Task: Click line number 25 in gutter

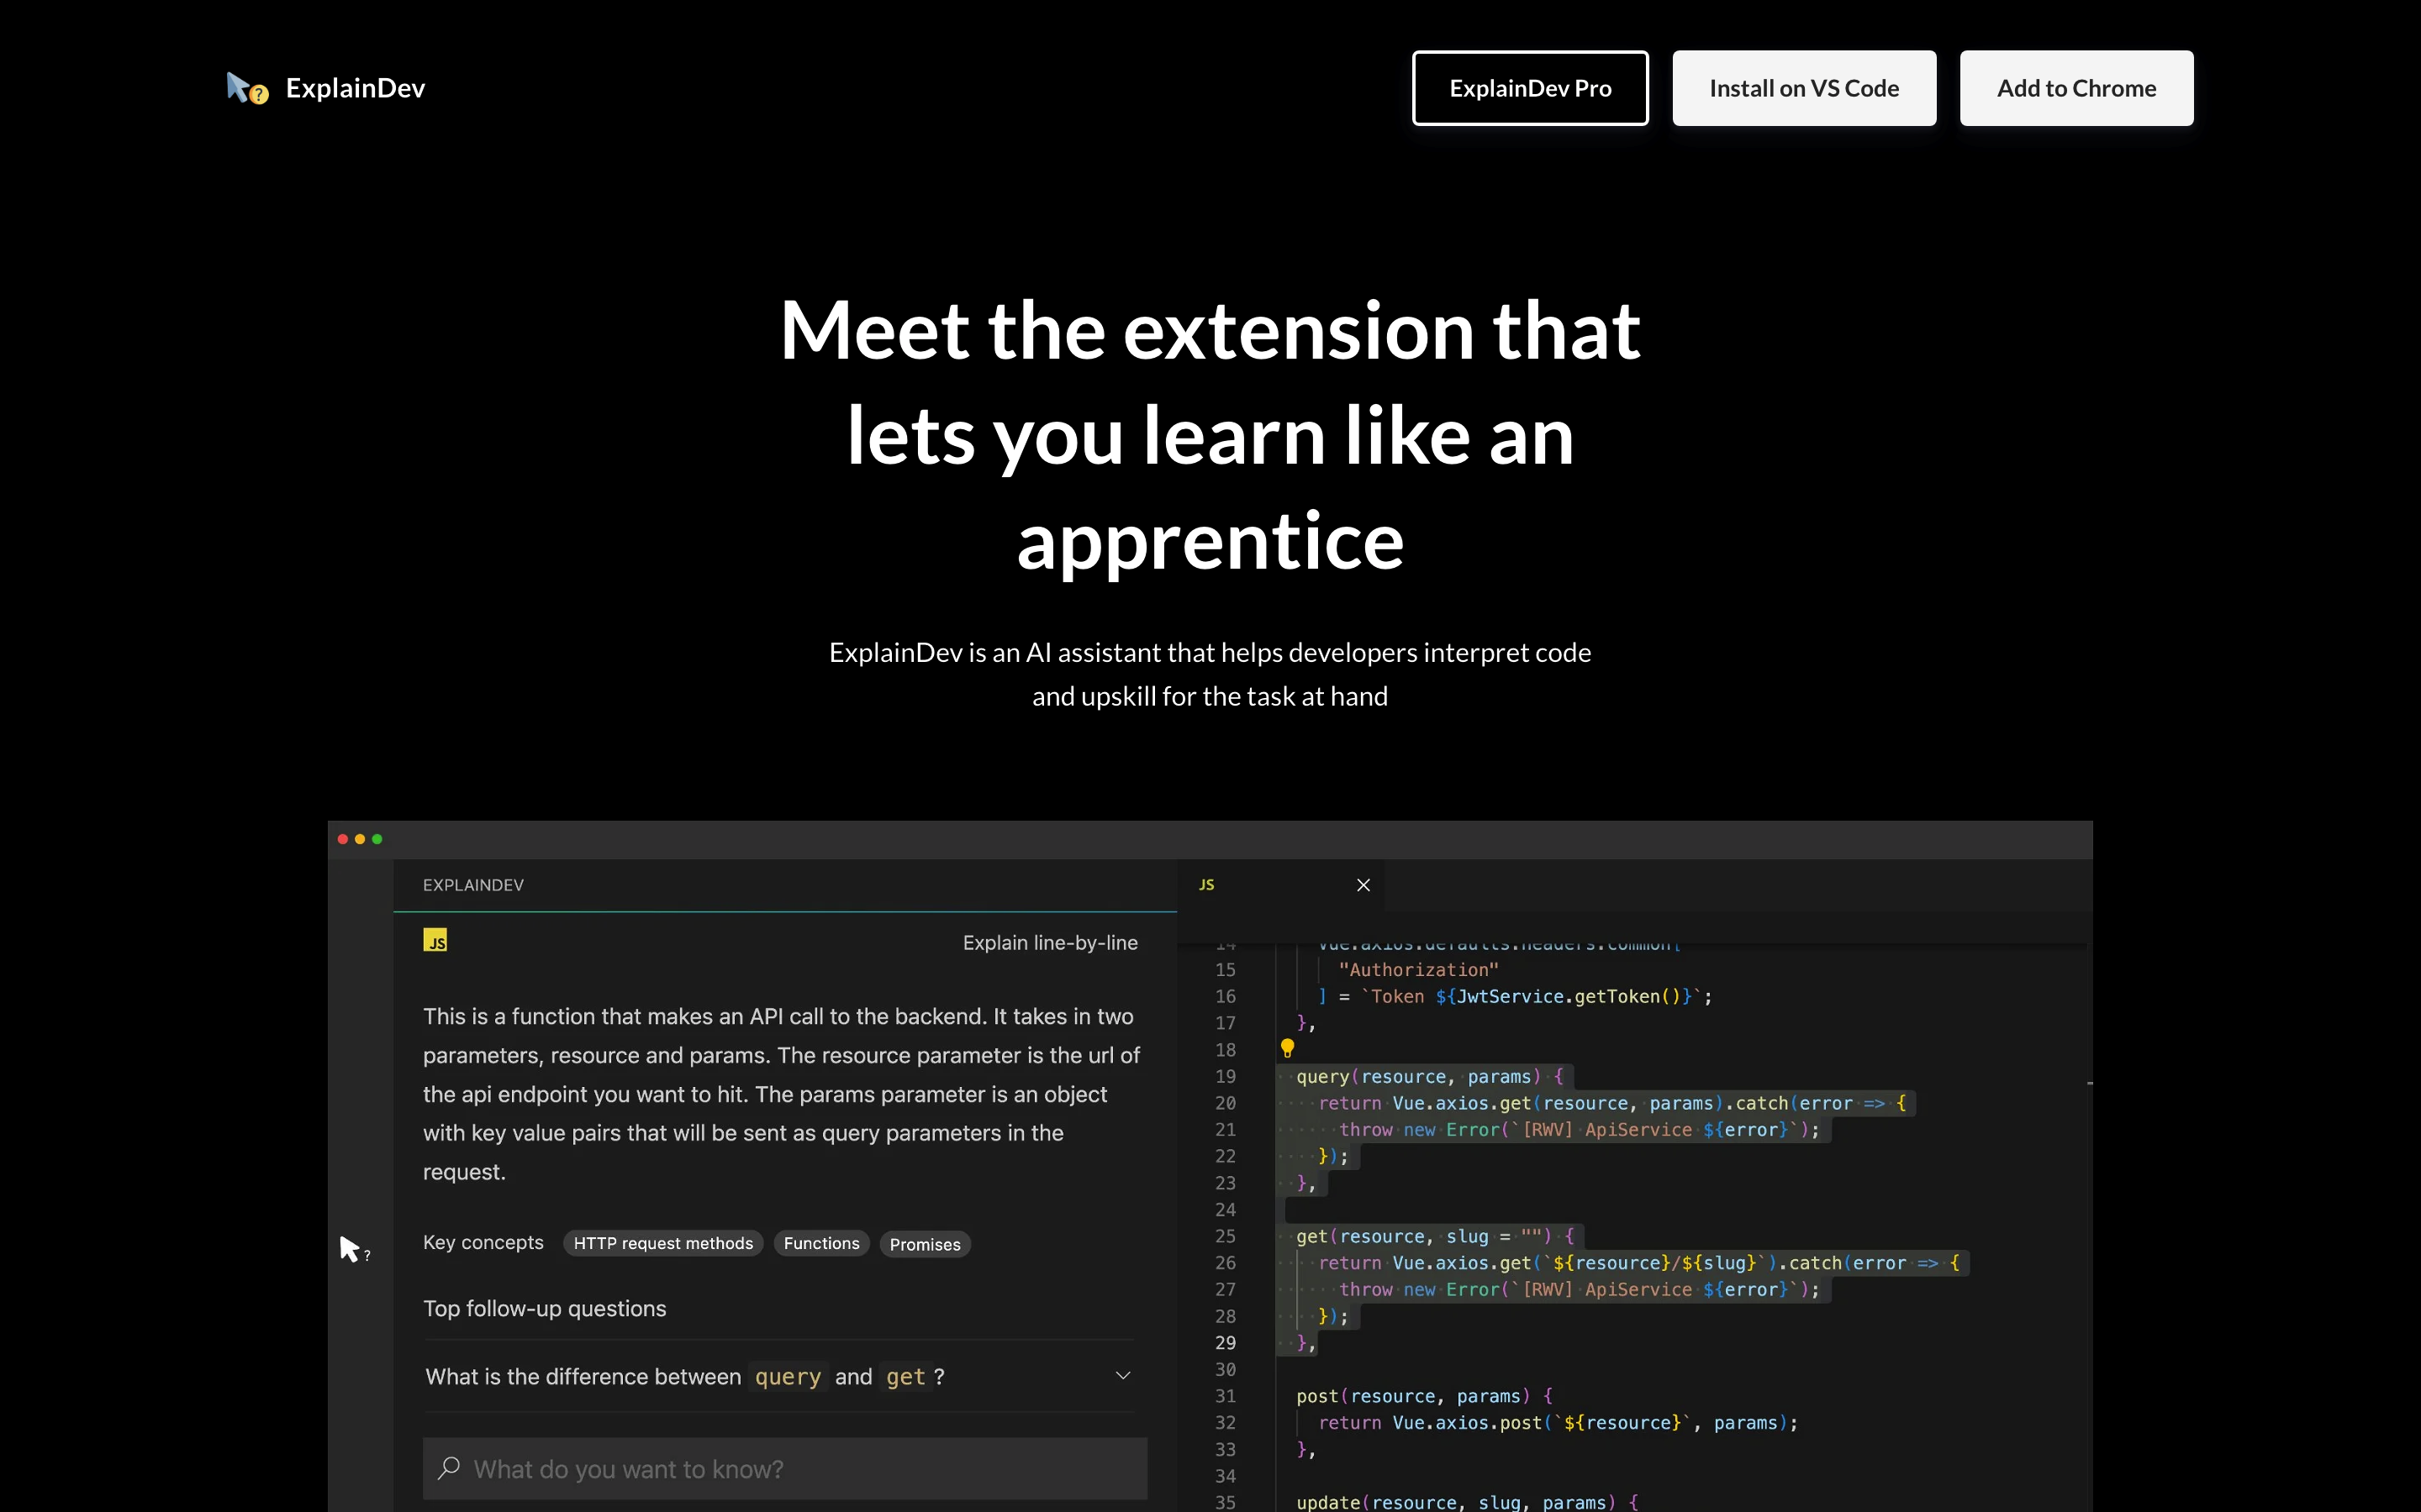Action: [x=1225, y=1237]
